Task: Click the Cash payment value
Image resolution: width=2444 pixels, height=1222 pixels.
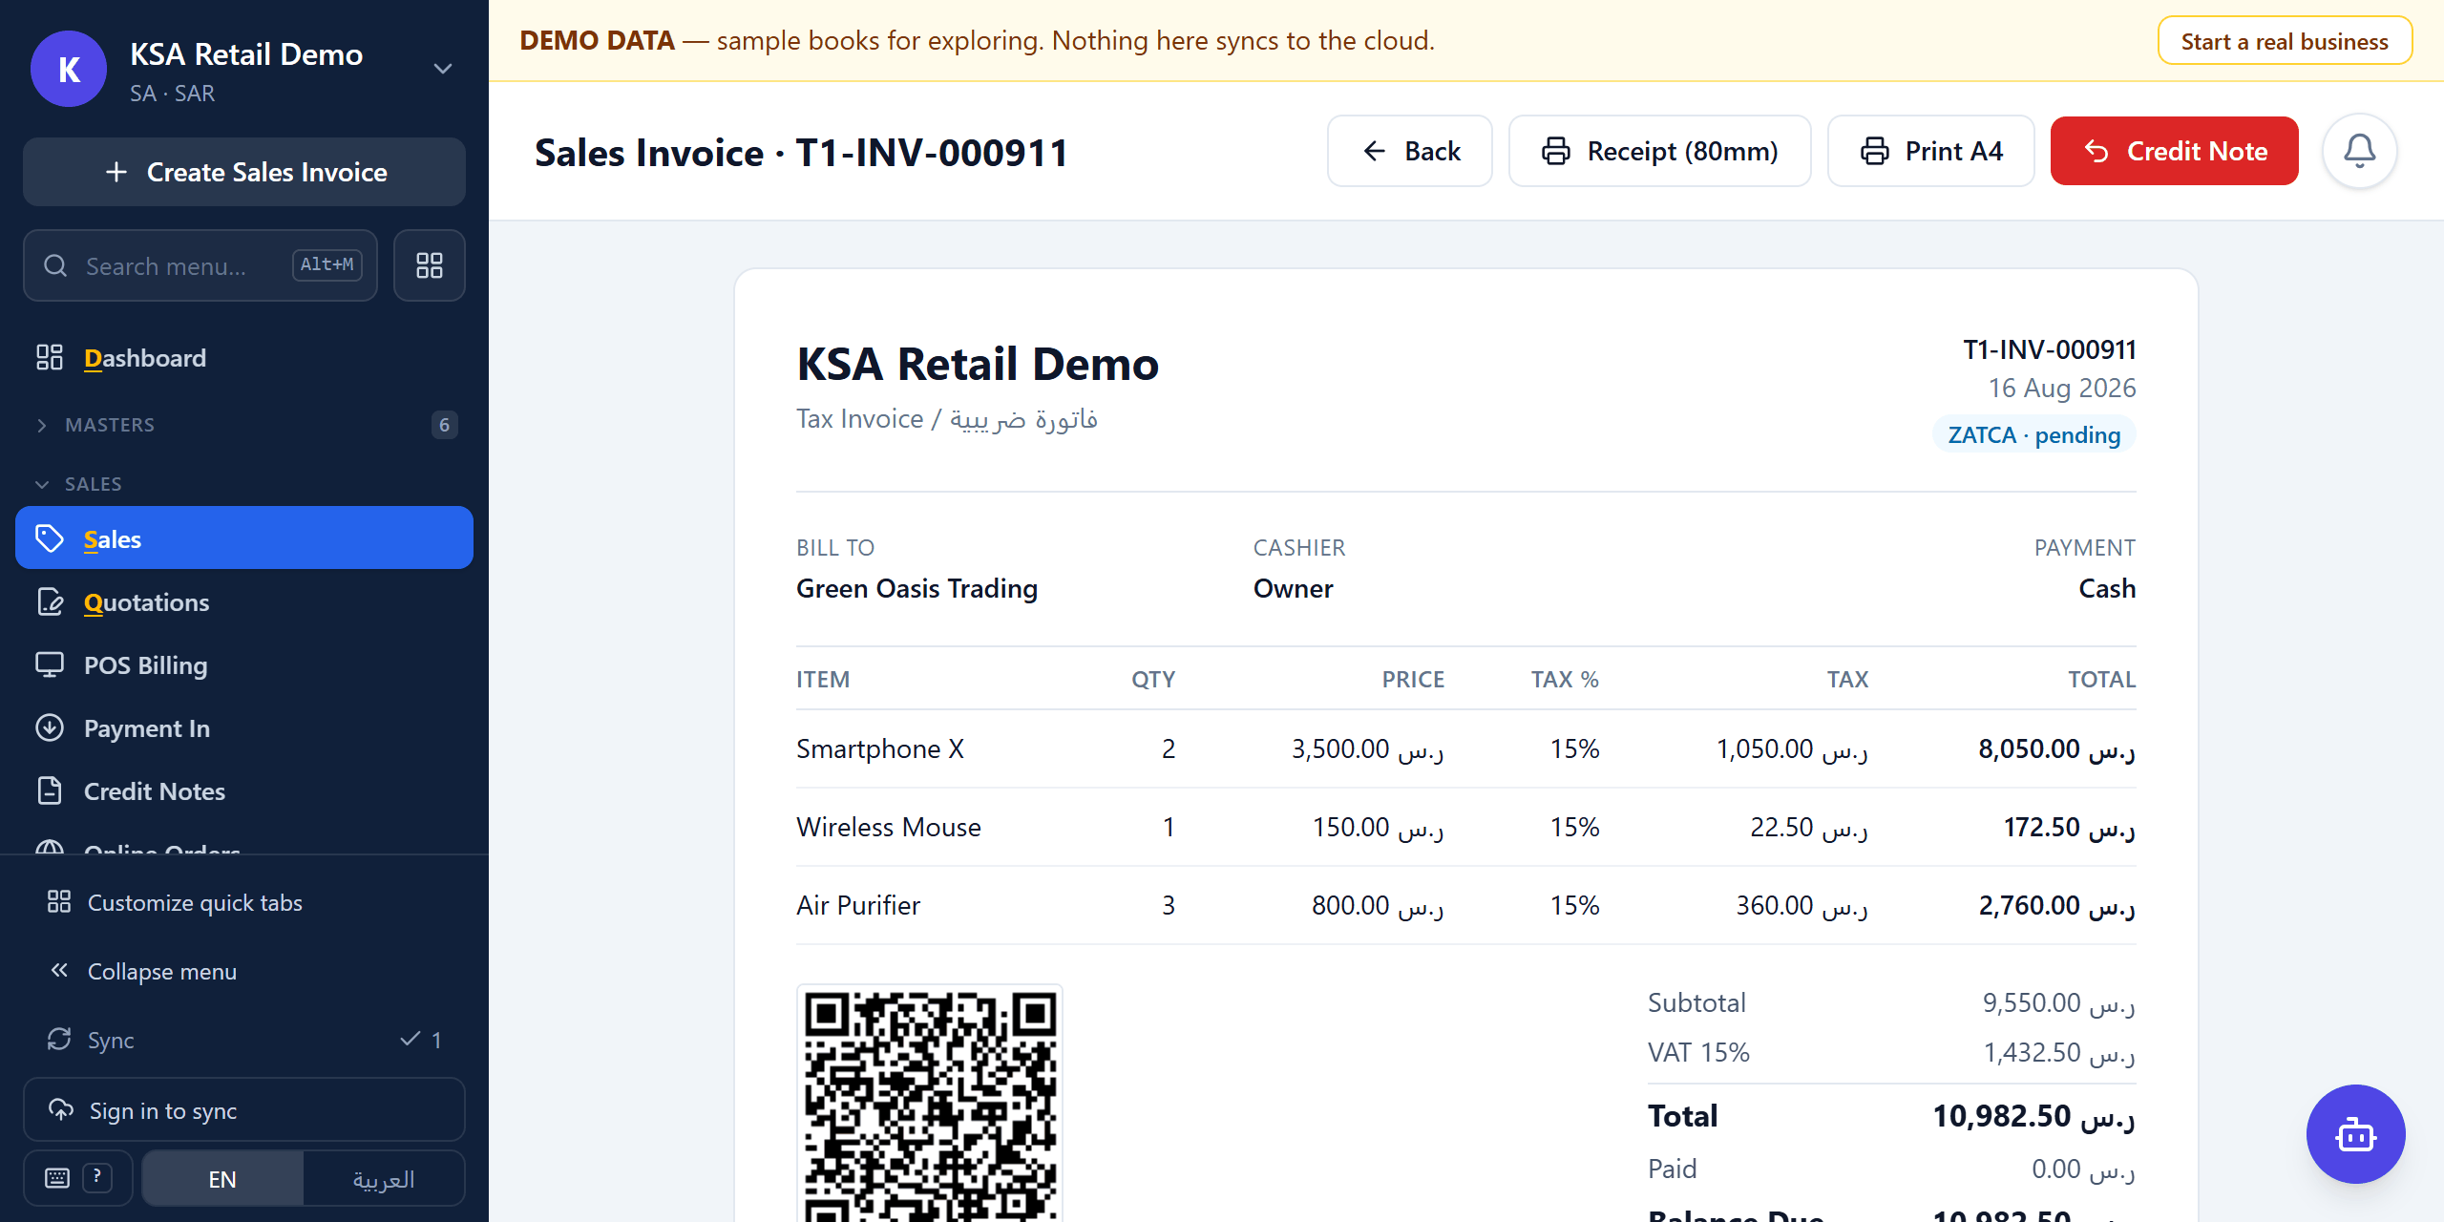Action: click(2107, 588)
